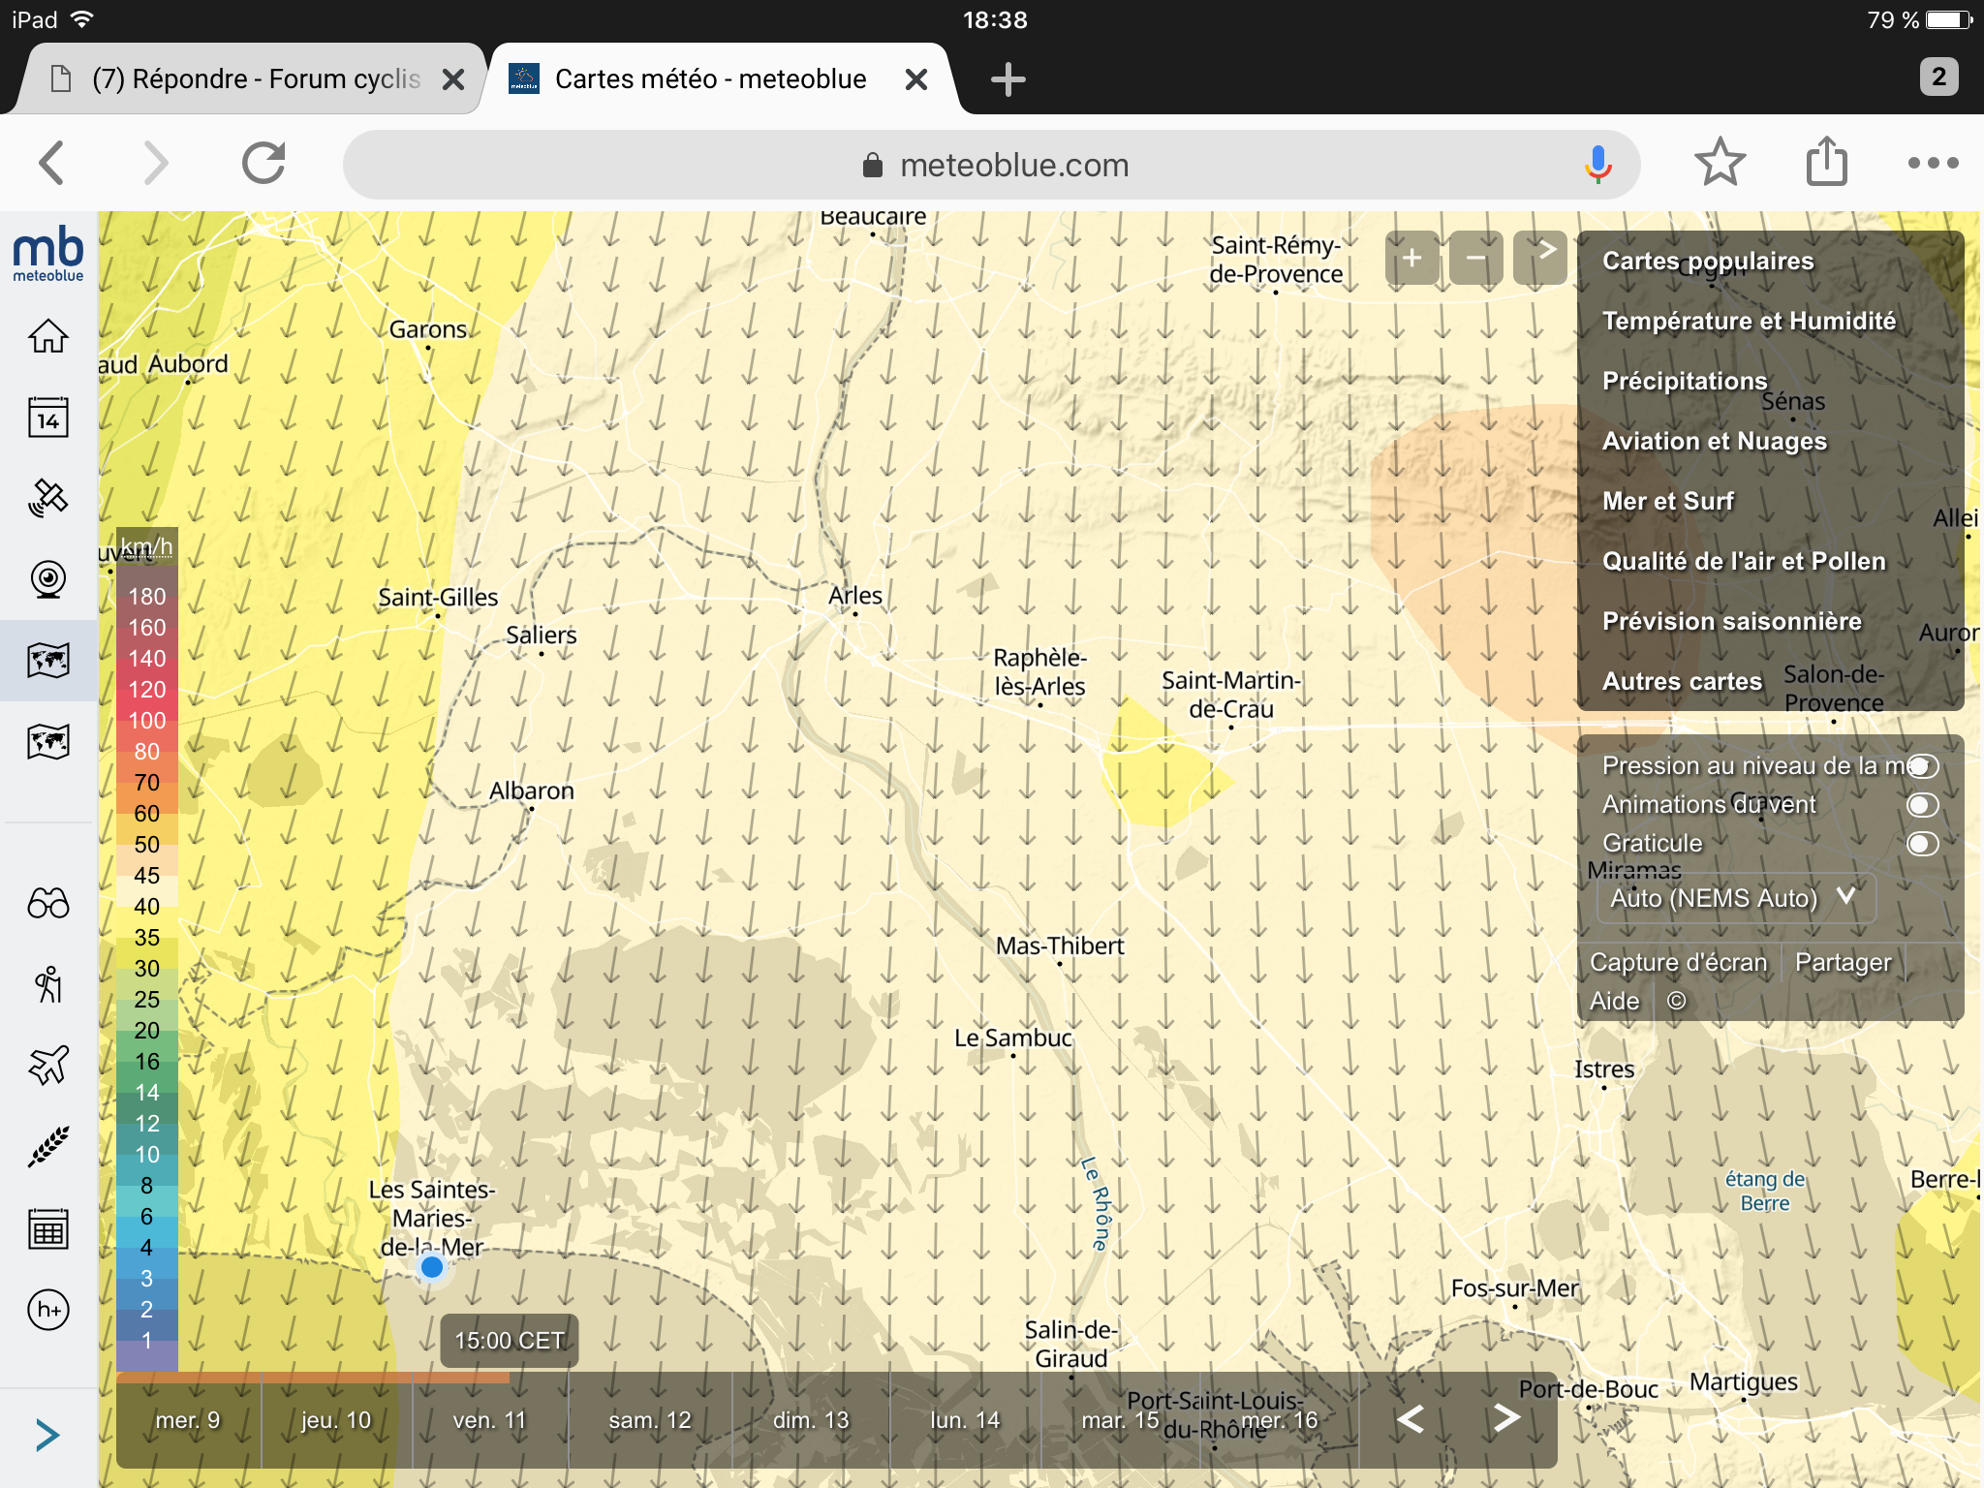
Task: Select sam. 12 on the timeline
Action: pyautogui.click(x=649, y=1420)
